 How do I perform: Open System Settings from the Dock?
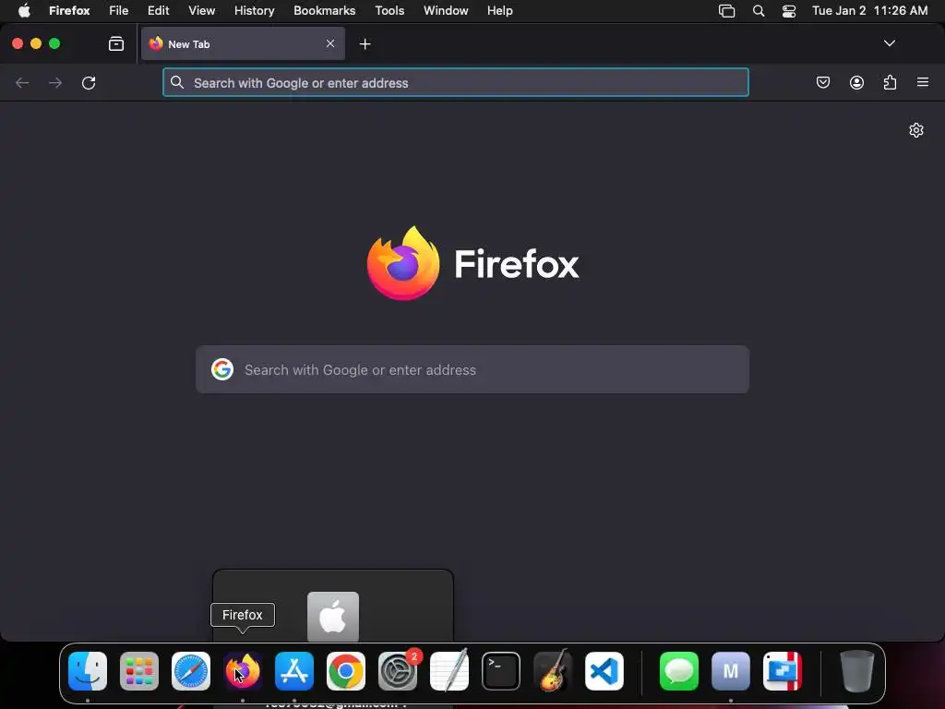tap(398, 671)
